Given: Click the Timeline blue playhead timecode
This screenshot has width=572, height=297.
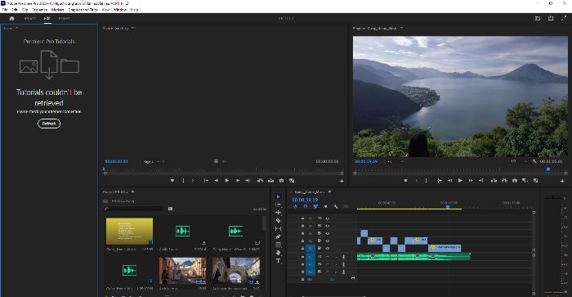Looking at the screenshot, I should [x=305, y=200].
